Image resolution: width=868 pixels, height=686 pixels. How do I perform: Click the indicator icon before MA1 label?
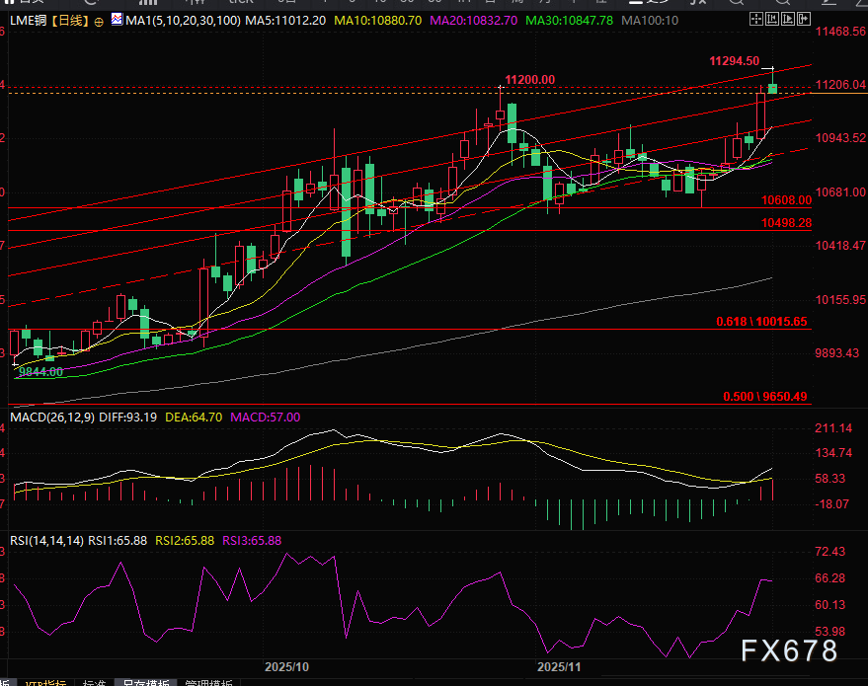pyautogui.click(x=117, y=20)
